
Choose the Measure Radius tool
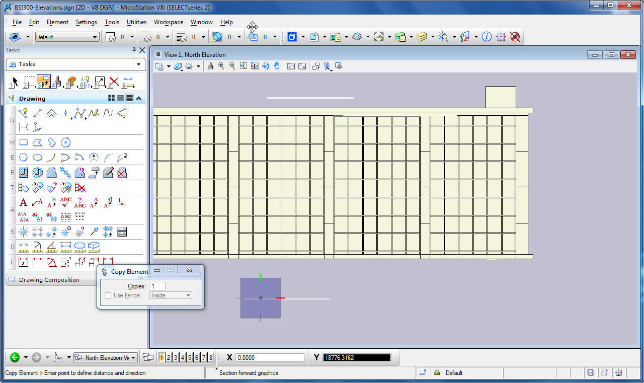37,247
